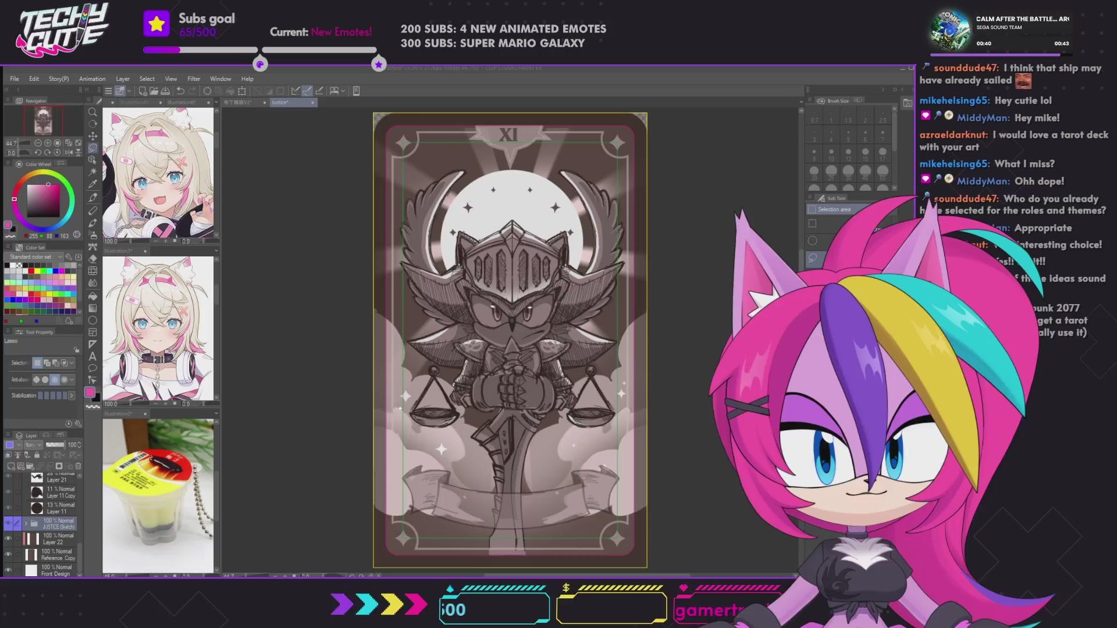Open dropdown beside the CLIP STUDIO icon
The image size is (1117, 628).
point(129,91)
